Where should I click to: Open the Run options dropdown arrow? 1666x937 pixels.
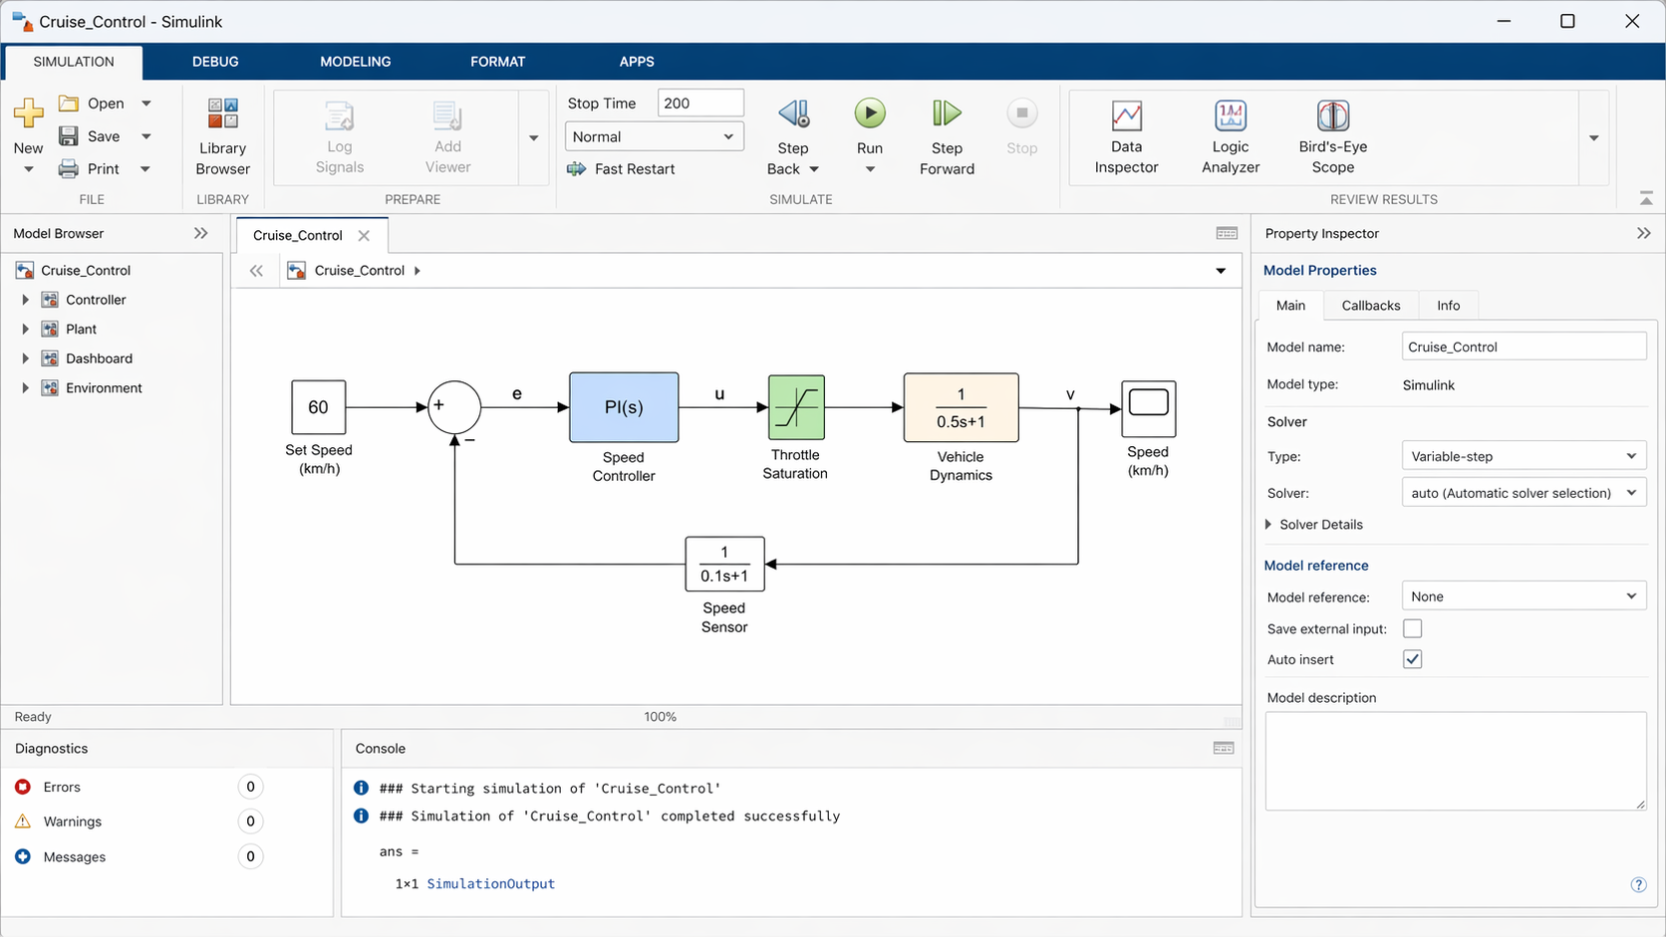click(870, 169)
